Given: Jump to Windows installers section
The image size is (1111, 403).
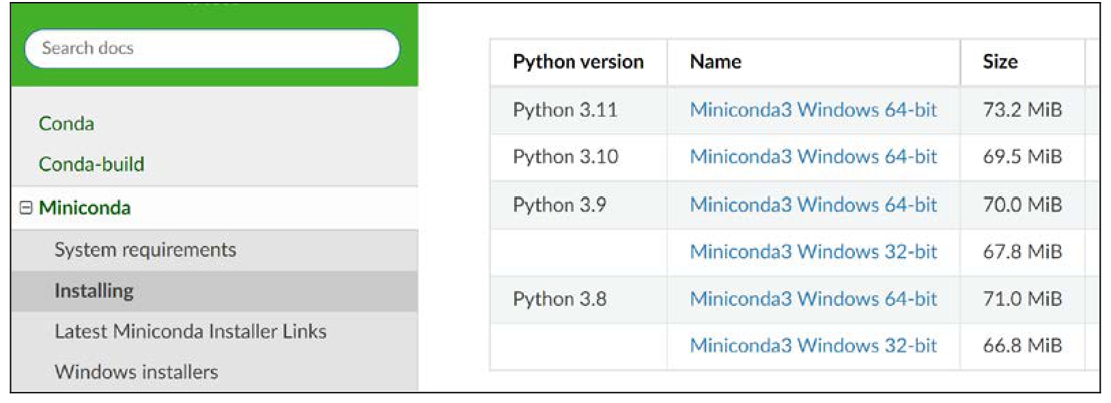Looking at the screenshot, I should pos(137,372).
